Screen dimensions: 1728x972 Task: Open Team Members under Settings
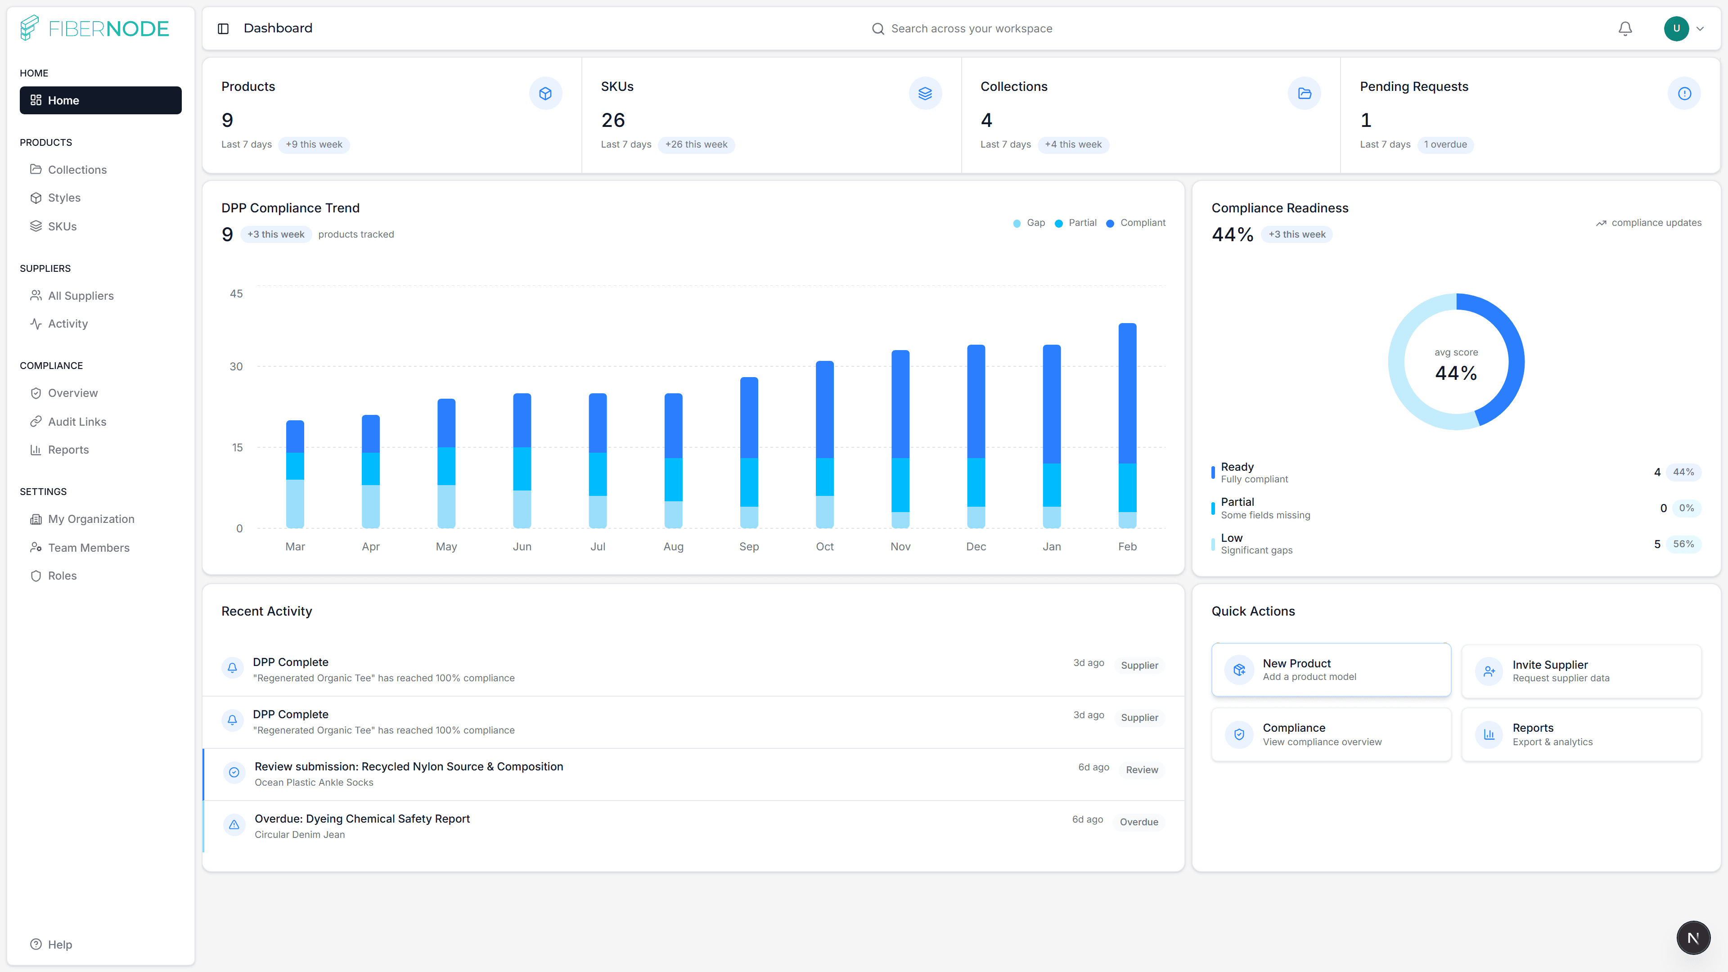(x=89, y=547)
